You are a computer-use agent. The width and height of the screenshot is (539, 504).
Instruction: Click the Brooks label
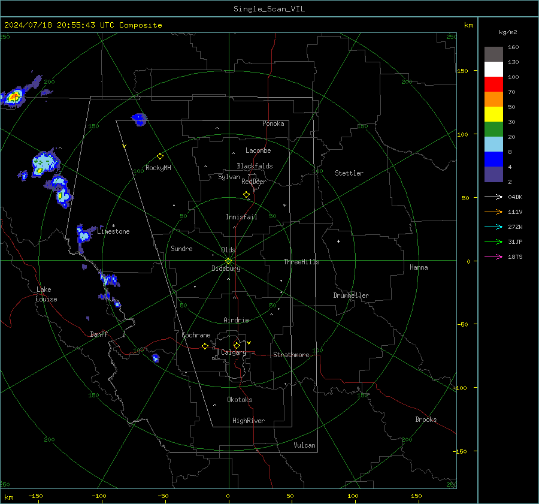[426, 420]
